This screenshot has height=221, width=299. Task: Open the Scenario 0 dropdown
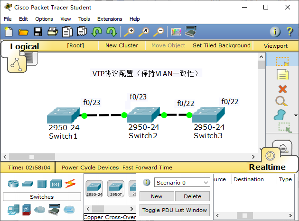pyautogui.click(x=182, y=183)
